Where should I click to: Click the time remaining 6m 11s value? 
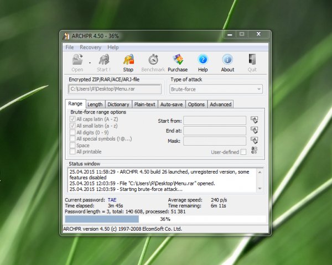pyautogui.click(x=219, y=206)
